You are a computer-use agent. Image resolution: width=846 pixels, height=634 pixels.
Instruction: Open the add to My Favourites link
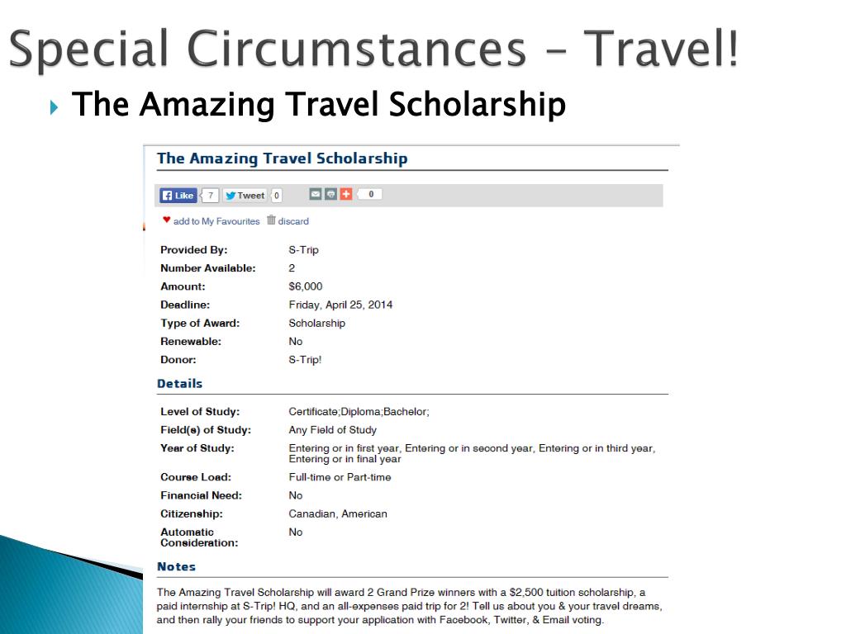coord(216,221)
